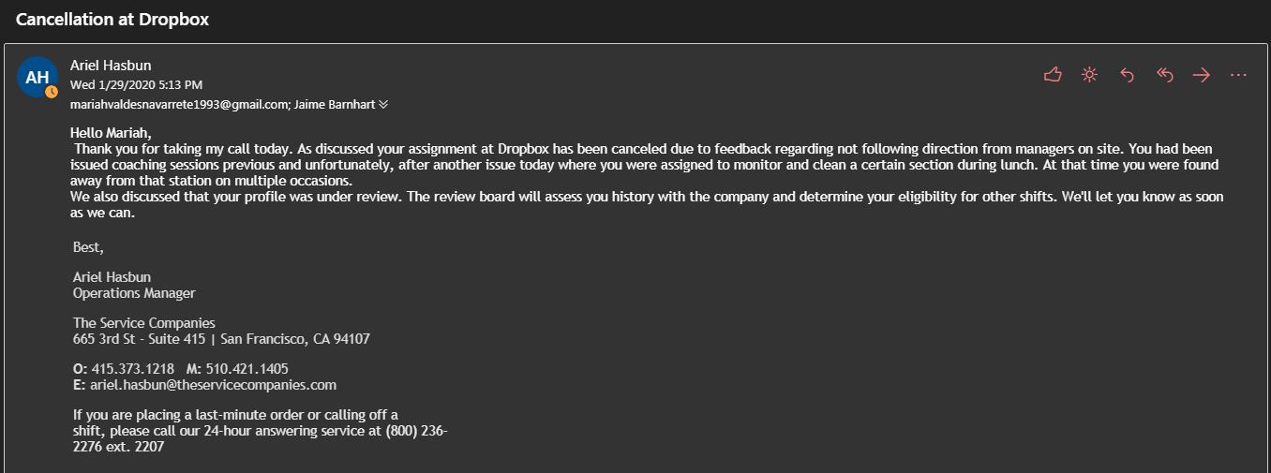Viewport: 1271px width, 473px height.
Task: Click the Cancellation at Dropbox subject title
Action: pyautogui.click(x=112, y=20)
